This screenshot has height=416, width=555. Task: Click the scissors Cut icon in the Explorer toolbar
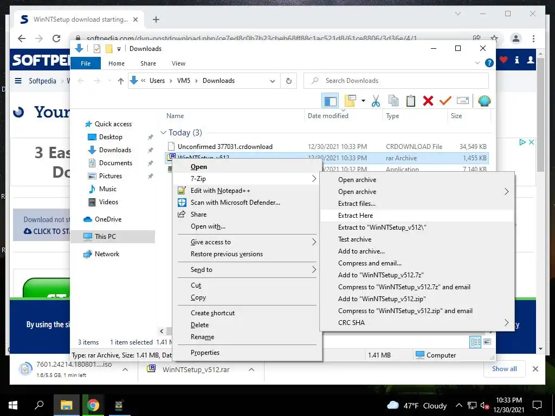coord(376,101)
